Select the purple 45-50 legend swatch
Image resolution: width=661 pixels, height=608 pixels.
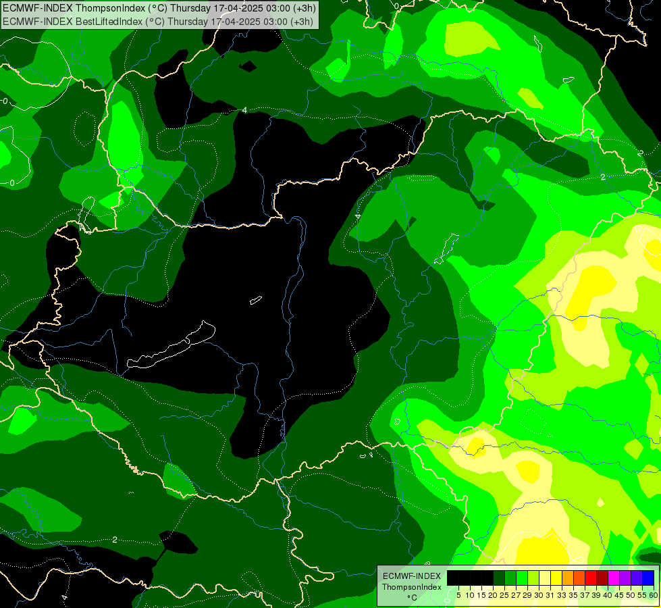[625, 578]
